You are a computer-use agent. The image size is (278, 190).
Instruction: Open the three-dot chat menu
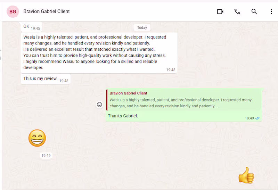(271, 11)
